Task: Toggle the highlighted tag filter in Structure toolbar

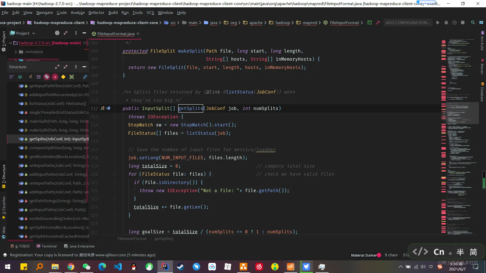Action: (47, 77)
